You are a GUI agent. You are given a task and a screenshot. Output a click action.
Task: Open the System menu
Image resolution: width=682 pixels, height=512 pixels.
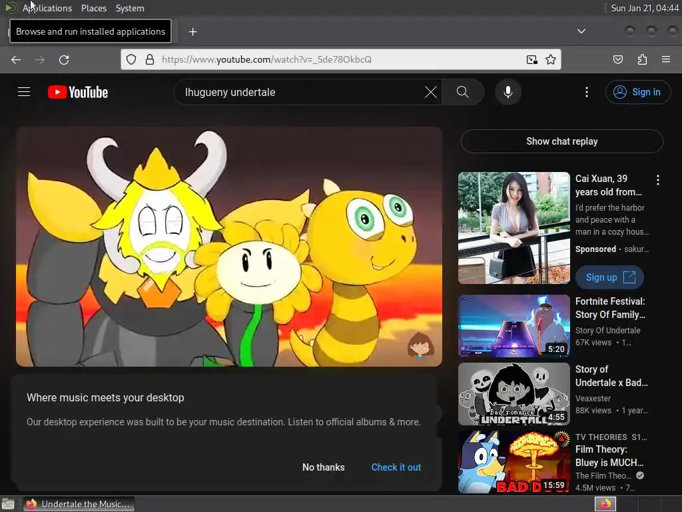pos(130,8)
